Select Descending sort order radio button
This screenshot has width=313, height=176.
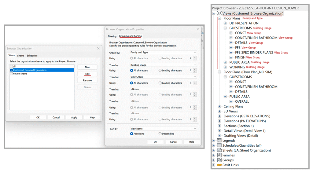pos(160,134)
